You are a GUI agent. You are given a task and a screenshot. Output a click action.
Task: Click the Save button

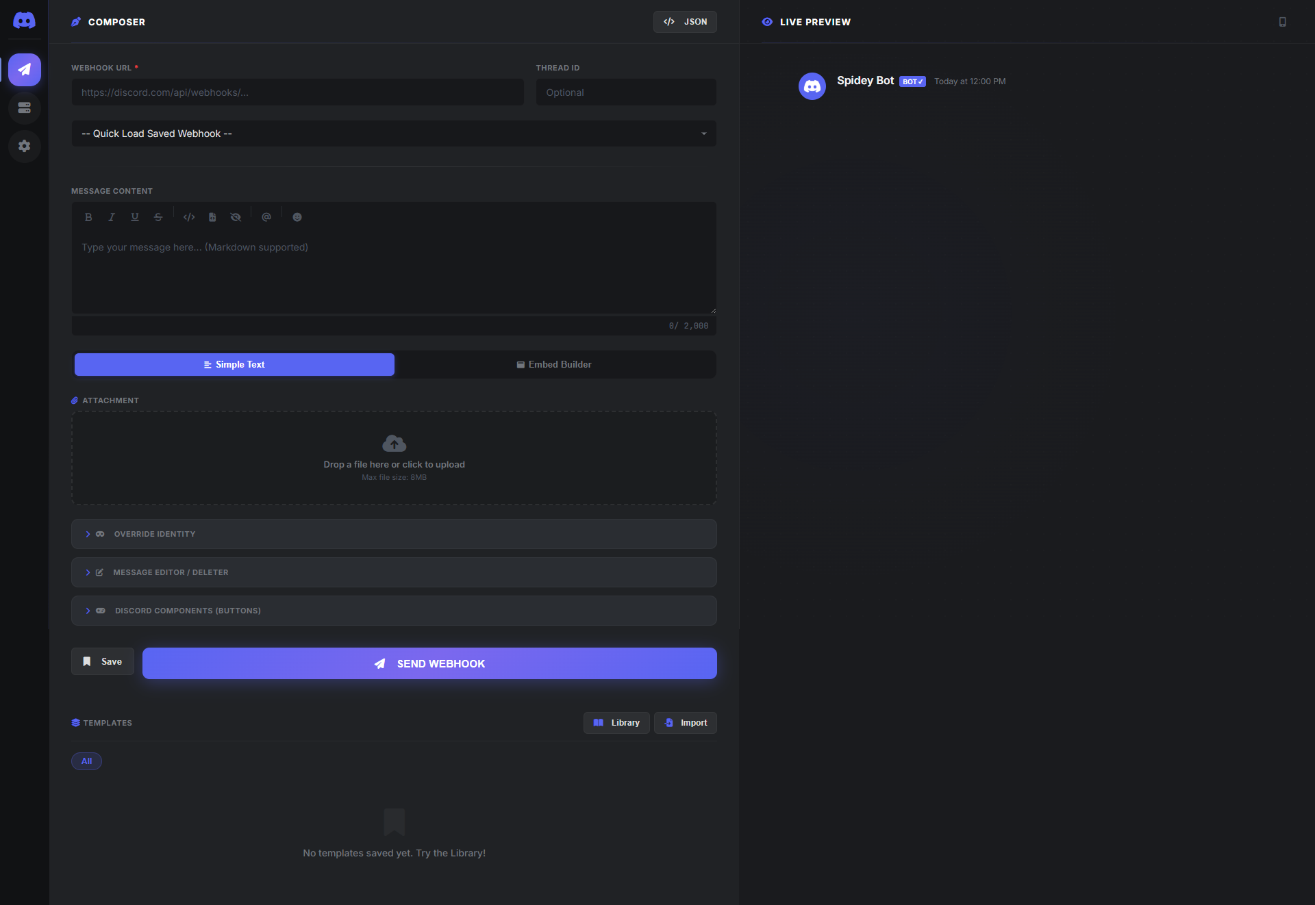[103, 661]
